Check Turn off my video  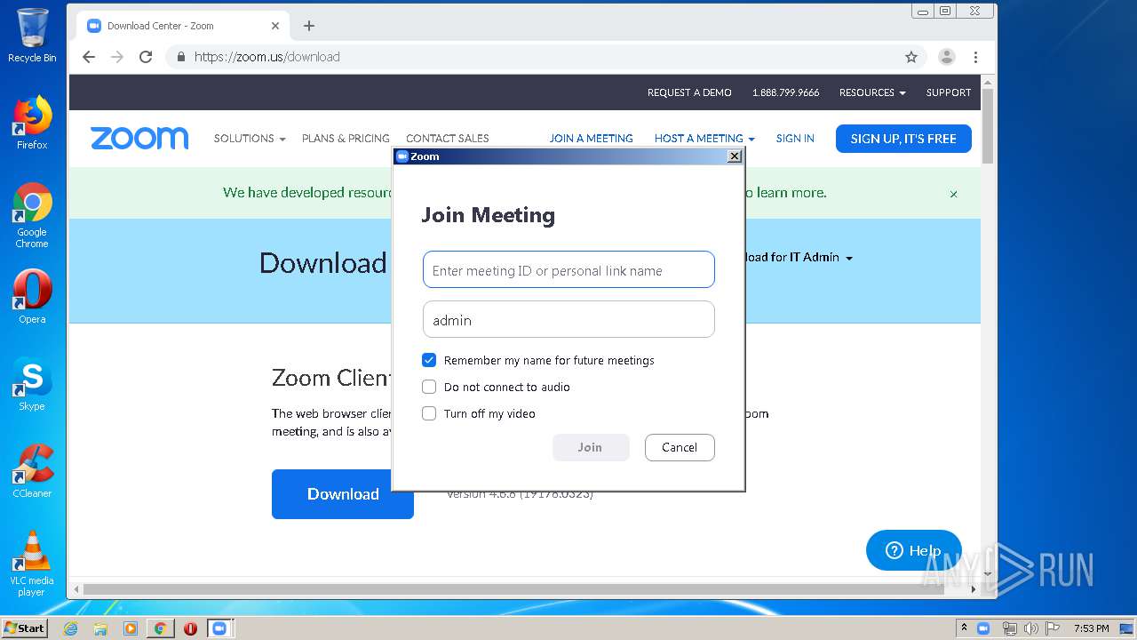pyautogui.click(x=429, y=413)
